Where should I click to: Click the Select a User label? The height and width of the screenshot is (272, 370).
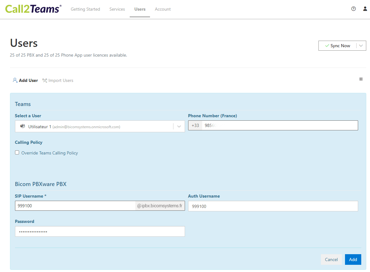click(28, 116)
